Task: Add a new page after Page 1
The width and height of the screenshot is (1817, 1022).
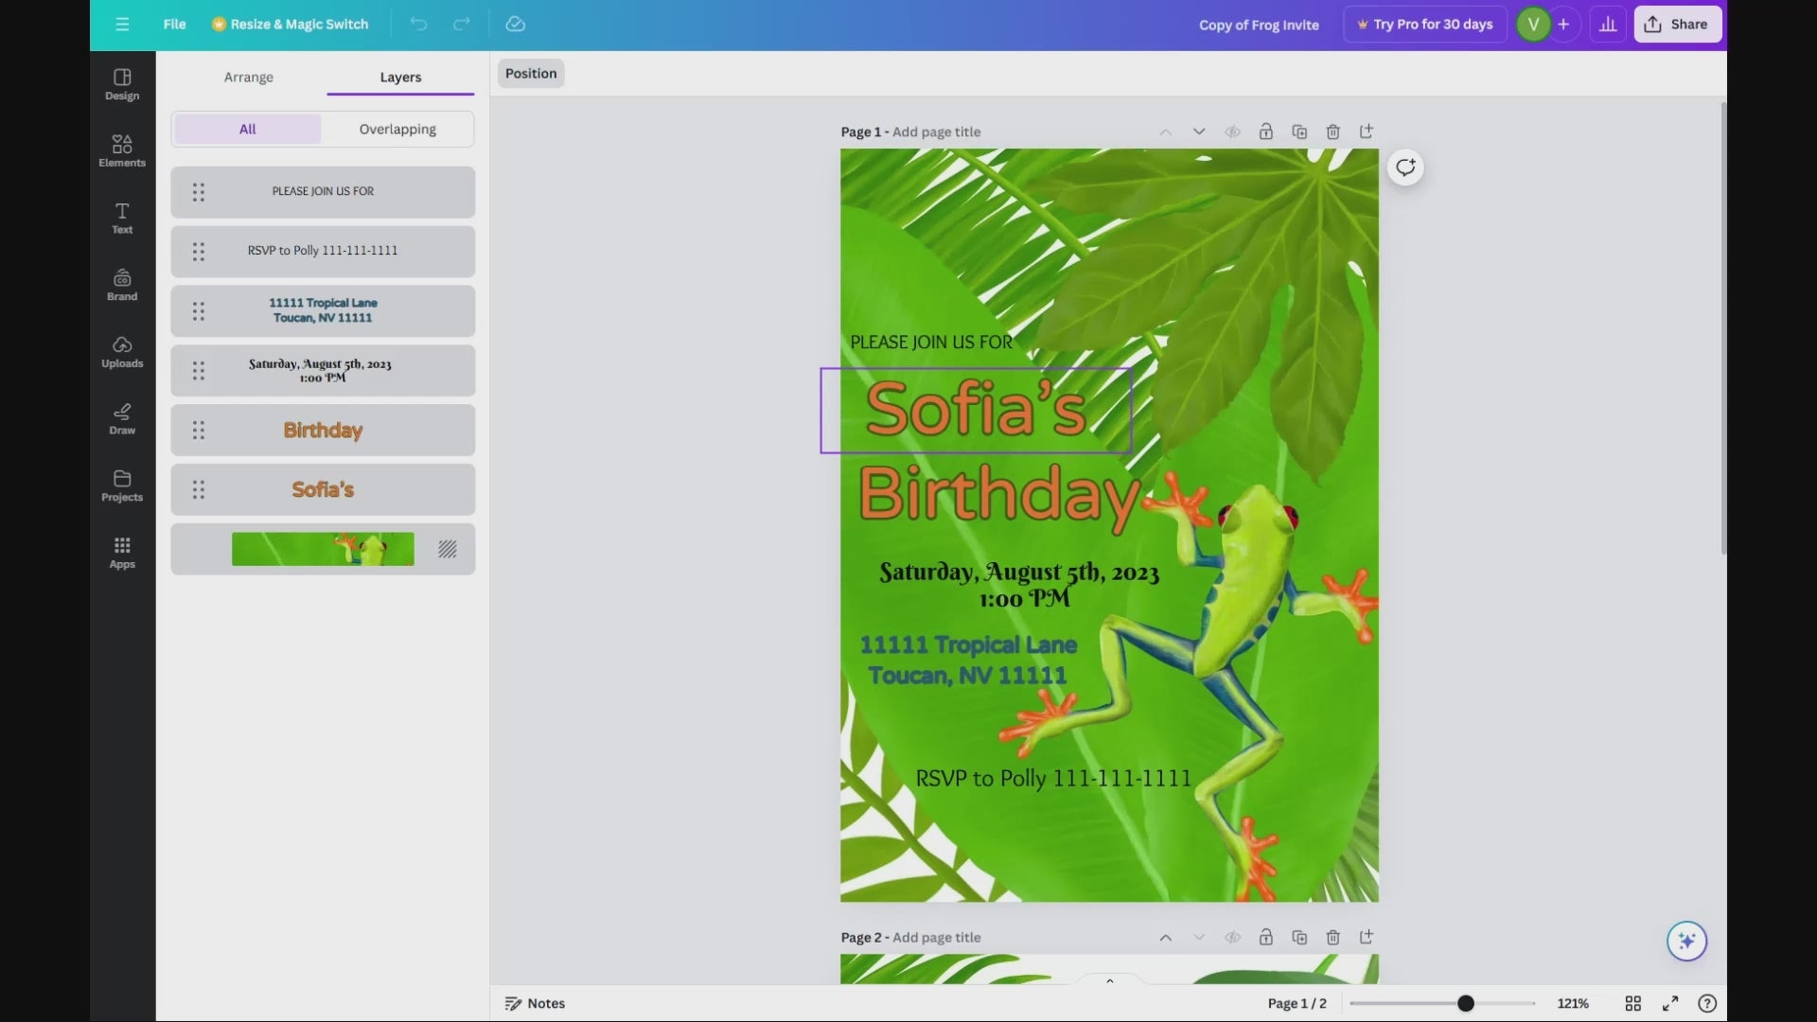Action: point(1367,132)
